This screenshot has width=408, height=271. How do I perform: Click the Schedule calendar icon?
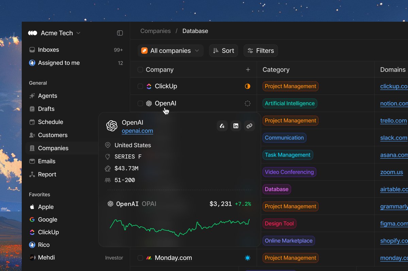32,122
